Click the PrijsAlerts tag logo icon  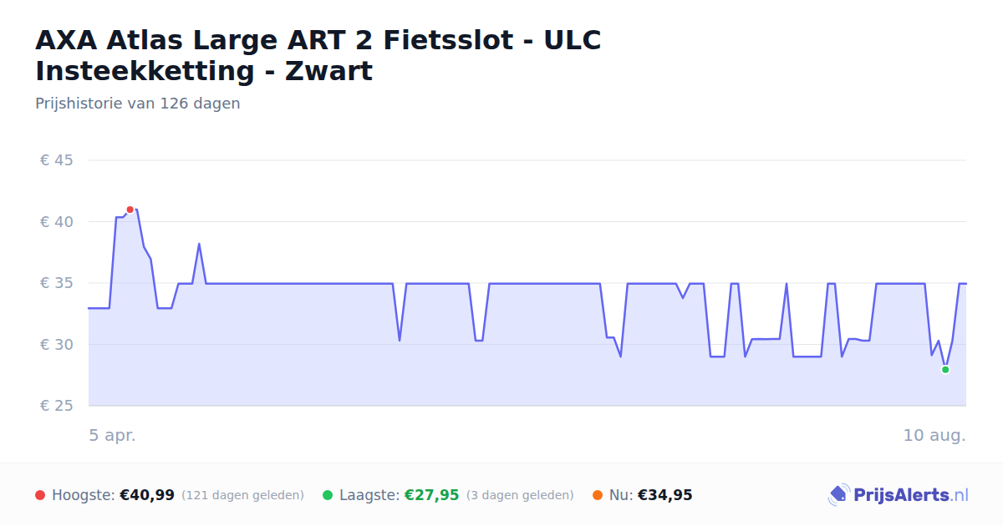point(838,495)
